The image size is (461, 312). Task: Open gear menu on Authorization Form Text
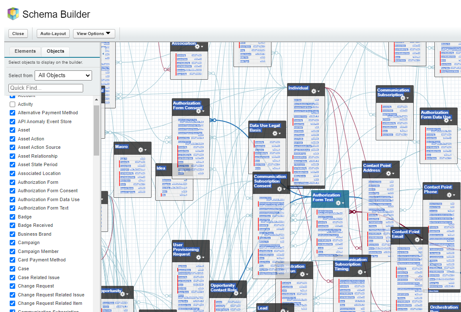point(339,203)
